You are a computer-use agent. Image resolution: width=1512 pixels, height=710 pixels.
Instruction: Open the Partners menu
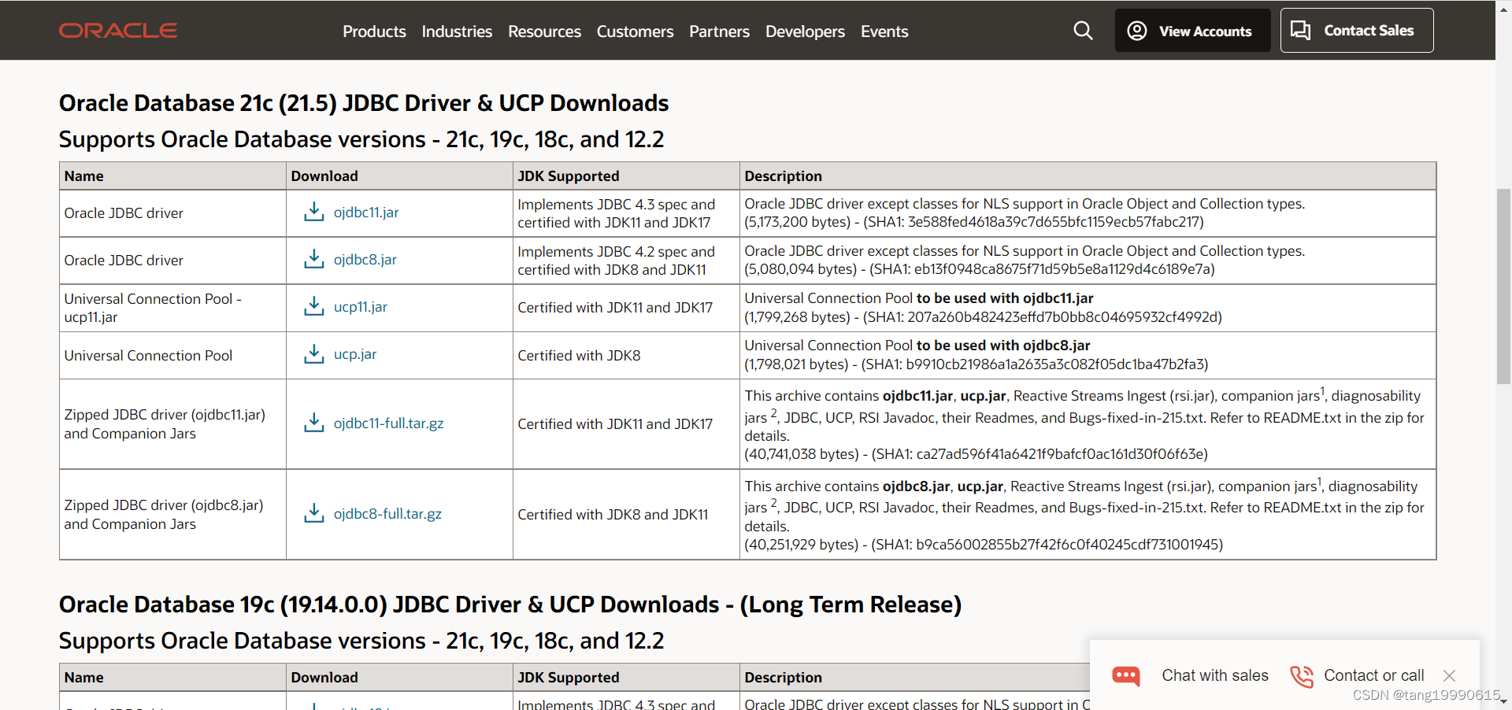click(x=719, y=31)
